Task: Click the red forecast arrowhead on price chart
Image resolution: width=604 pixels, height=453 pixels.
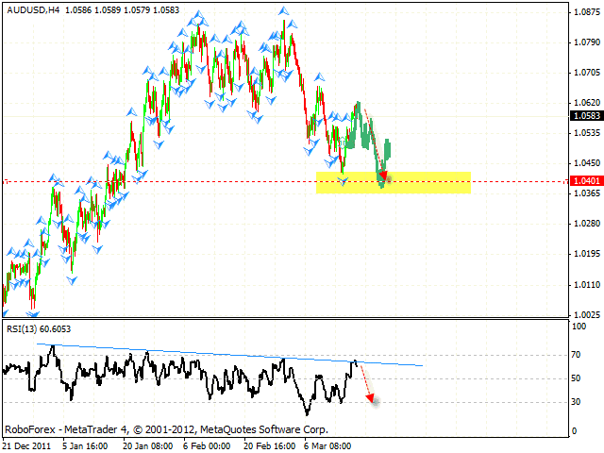Action: pos(383,175)
